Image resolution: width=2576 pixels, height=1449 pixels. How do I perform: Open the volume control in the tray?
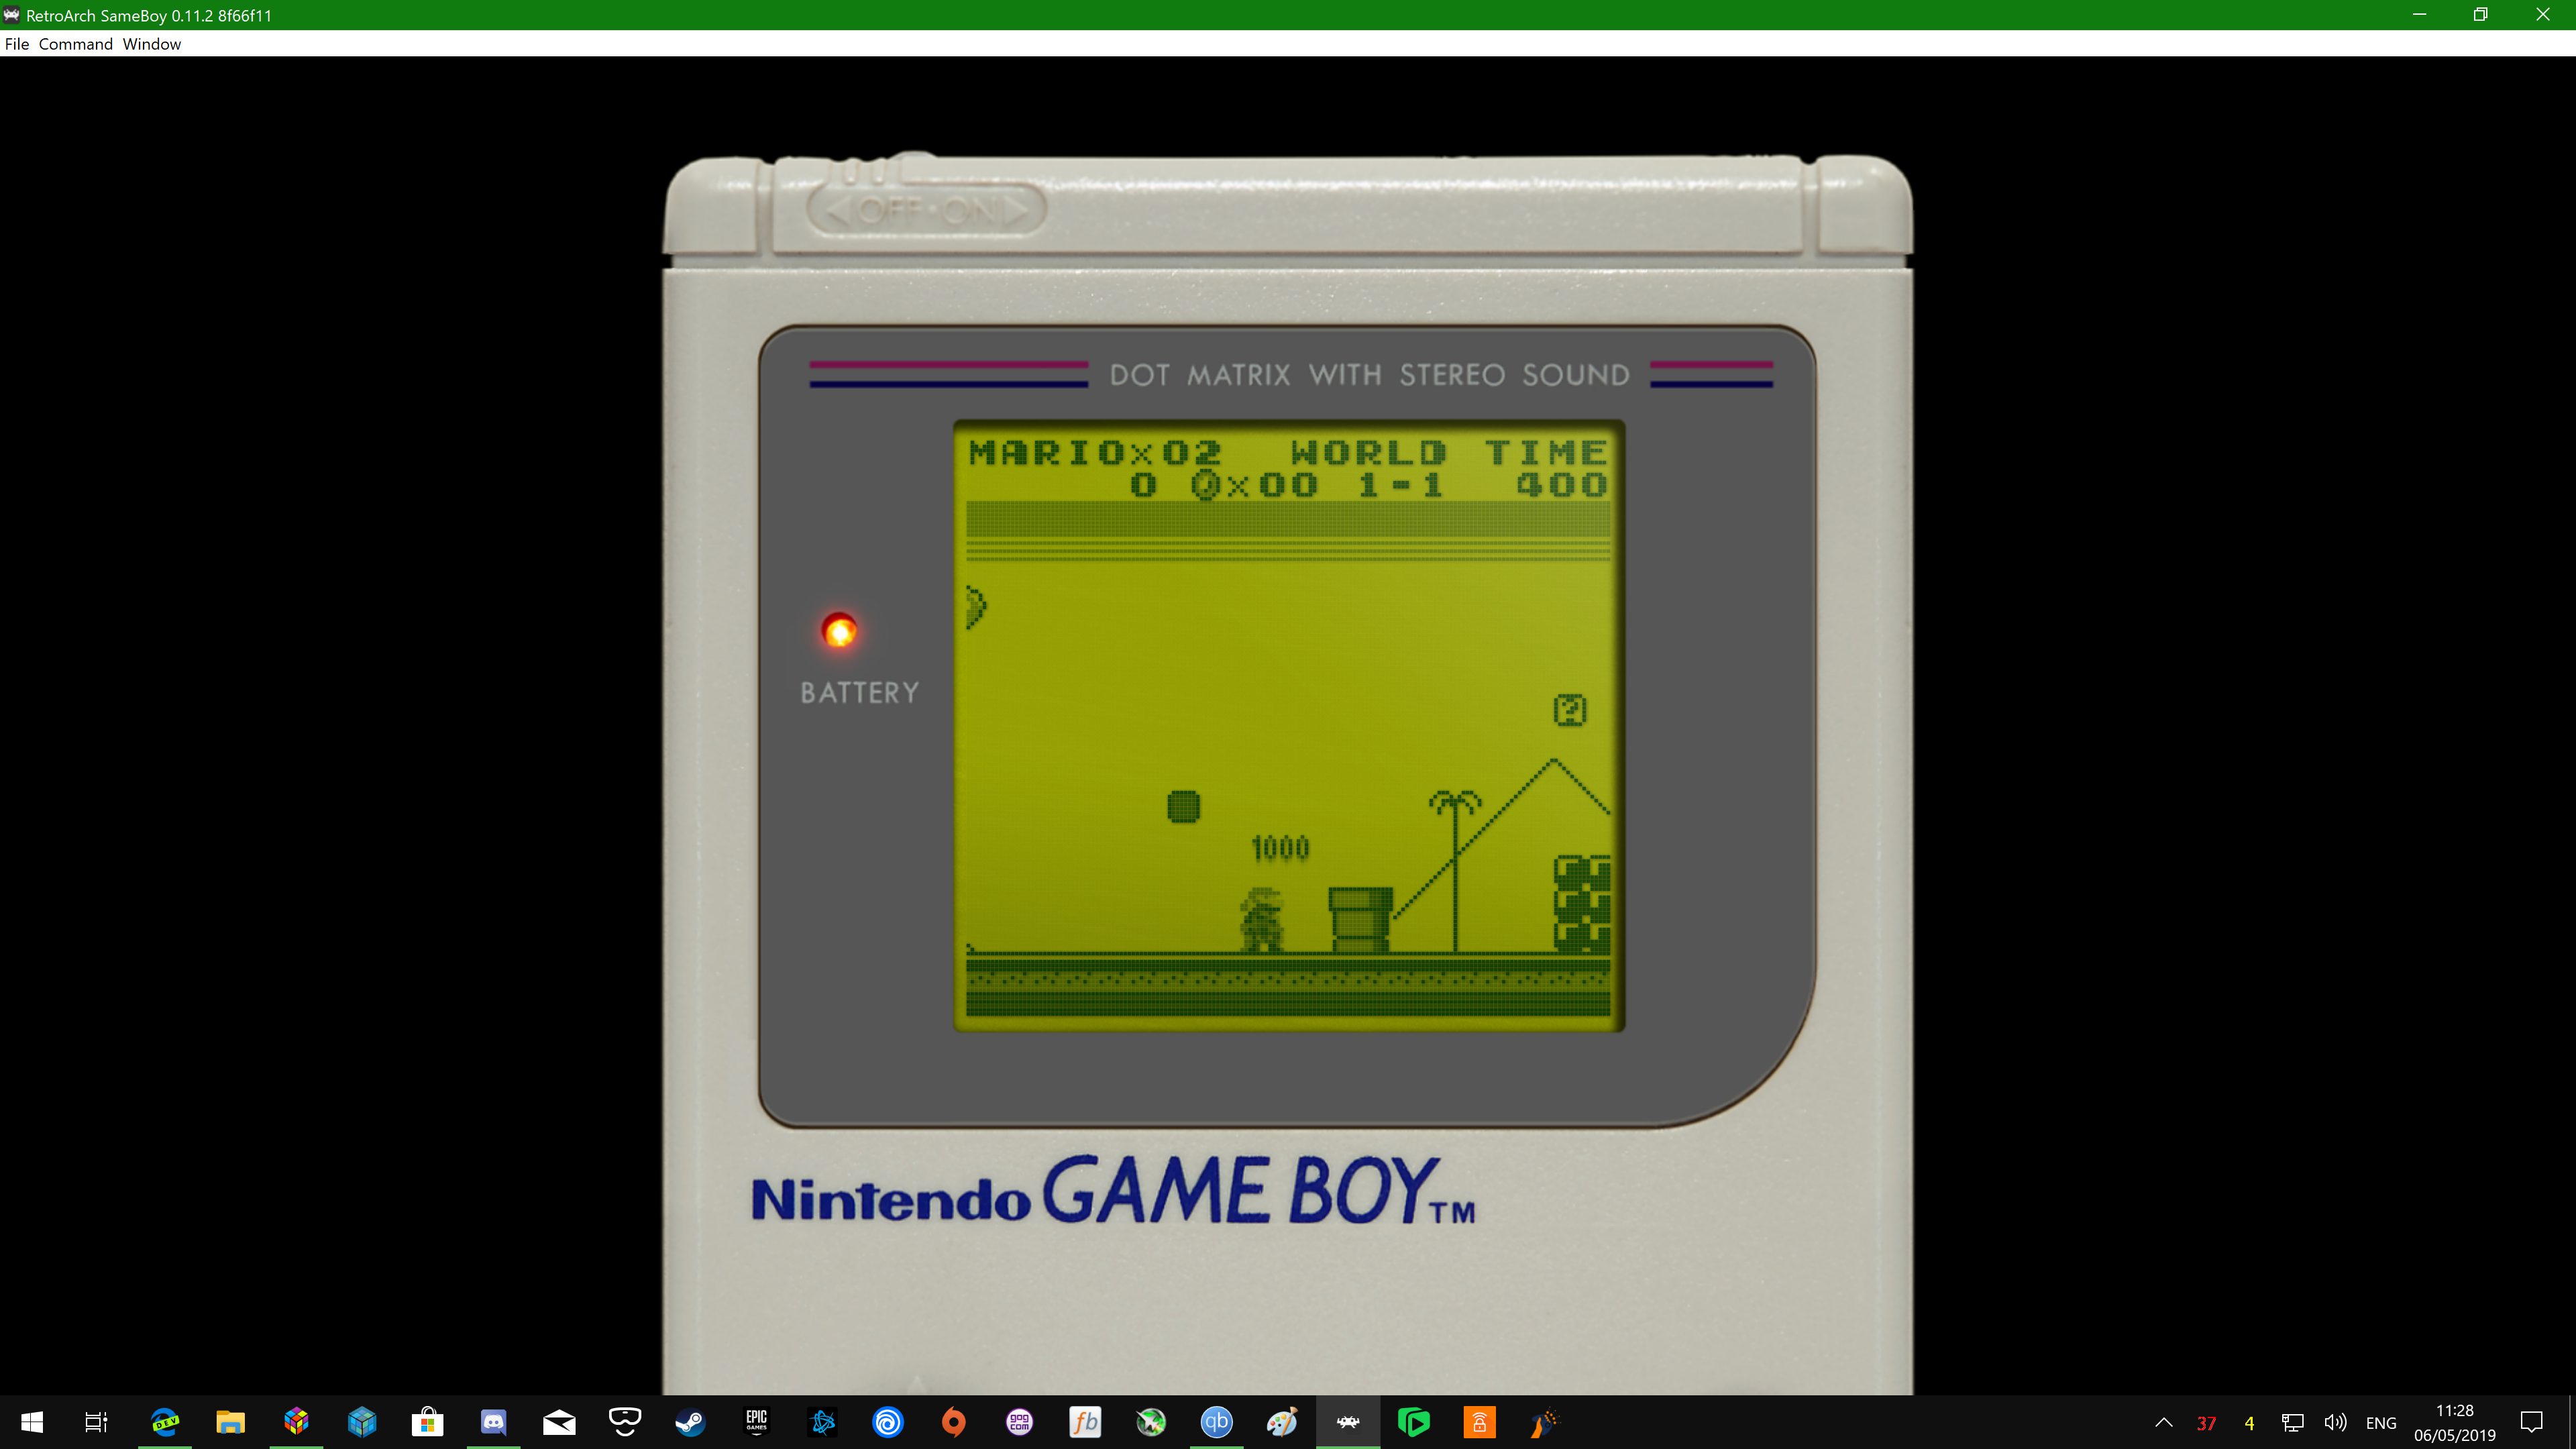[2335, 1422]
